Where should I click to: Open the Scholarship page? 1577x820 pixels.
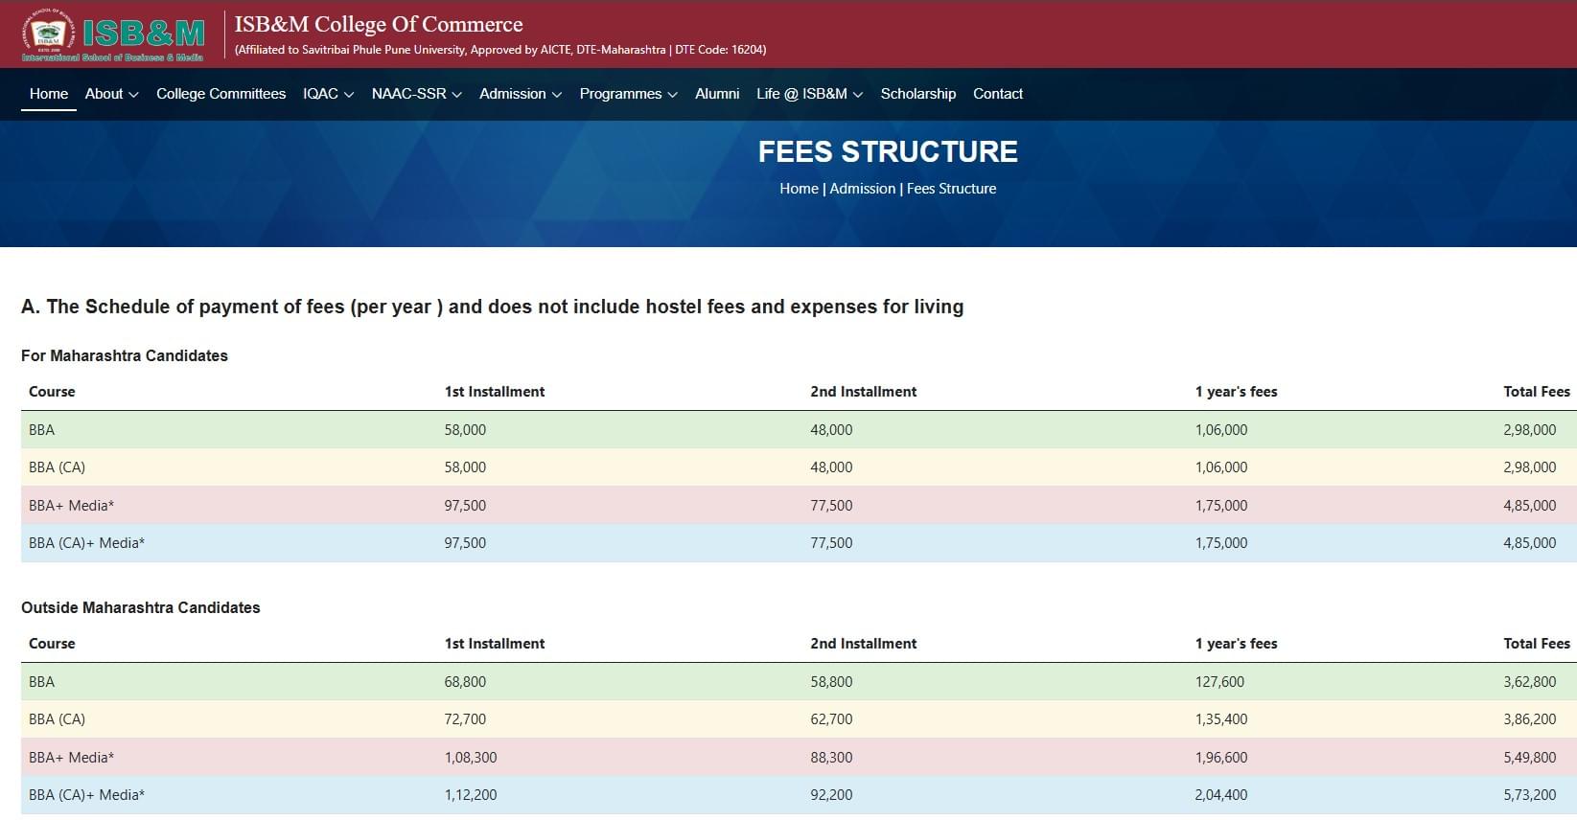coord(917,94)
